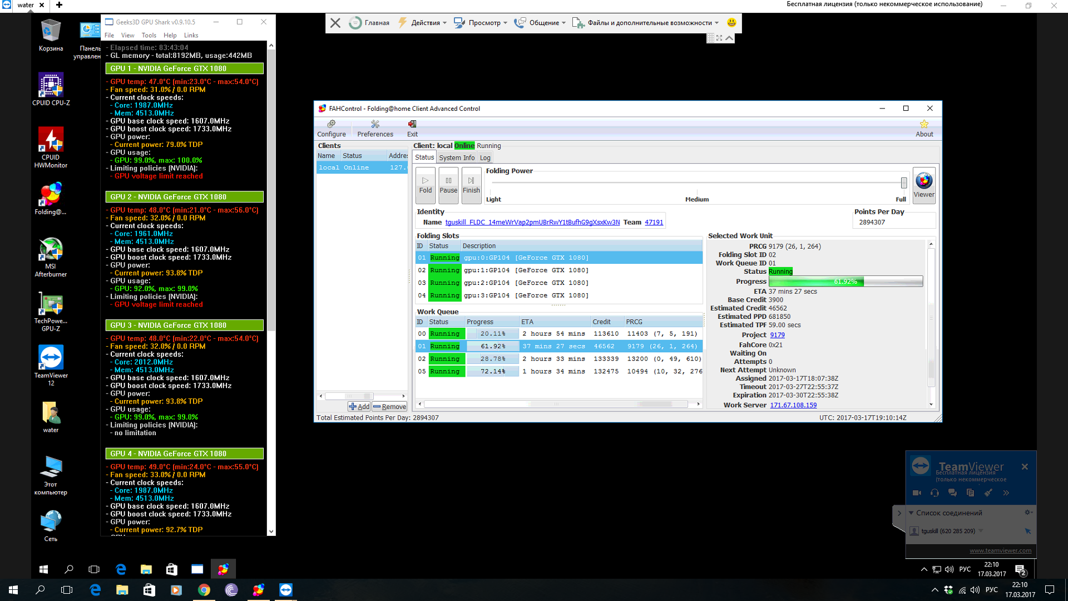The image size is (1068, 601).
Task: Open TeamViewer chat icon in panel
Action: [952, 492]
